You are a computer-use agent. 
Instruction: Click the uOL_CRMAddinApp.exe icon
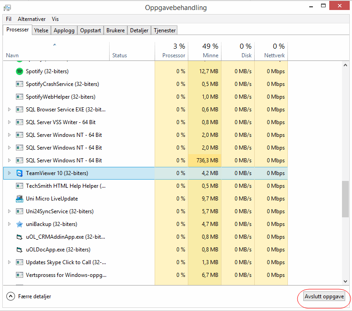coord(20,237)
